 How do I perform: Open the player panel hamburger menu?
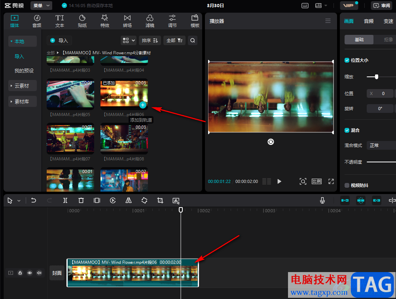pos(328,21)
